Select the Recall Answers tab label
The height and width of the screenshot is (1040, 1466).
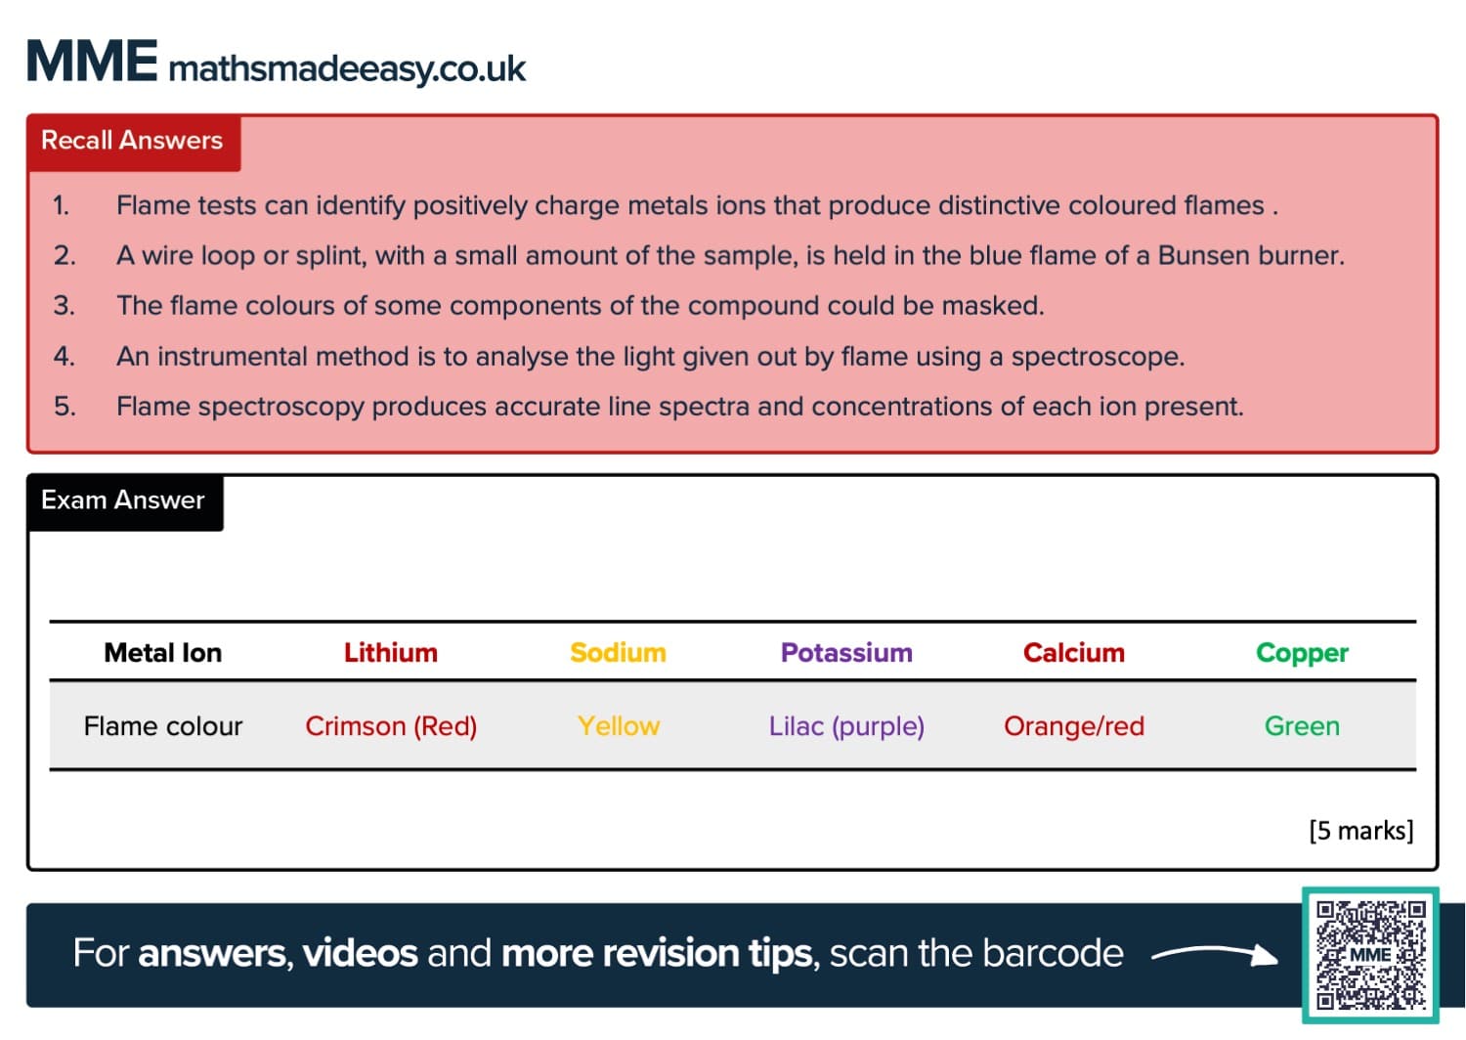point(132,141)
